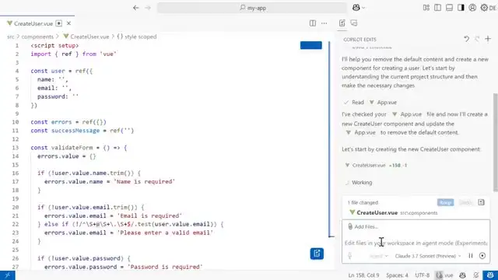Click the Keep button
498x280 pixels.
(x=445, y=202)
